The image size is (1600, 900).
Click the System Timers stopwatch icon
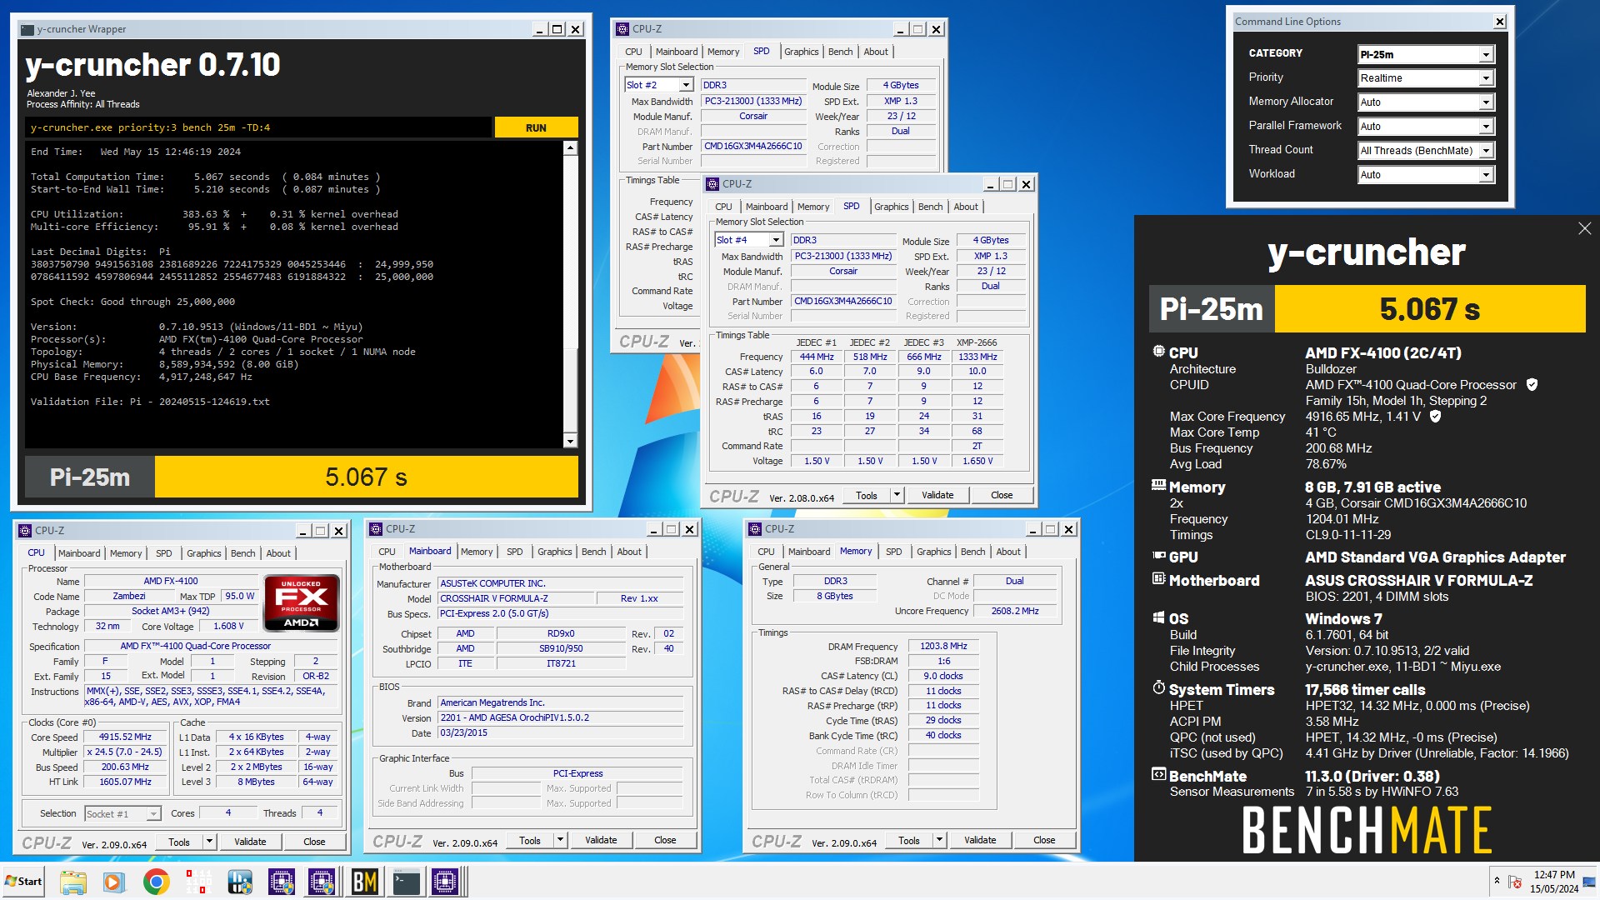(1158, 688)
